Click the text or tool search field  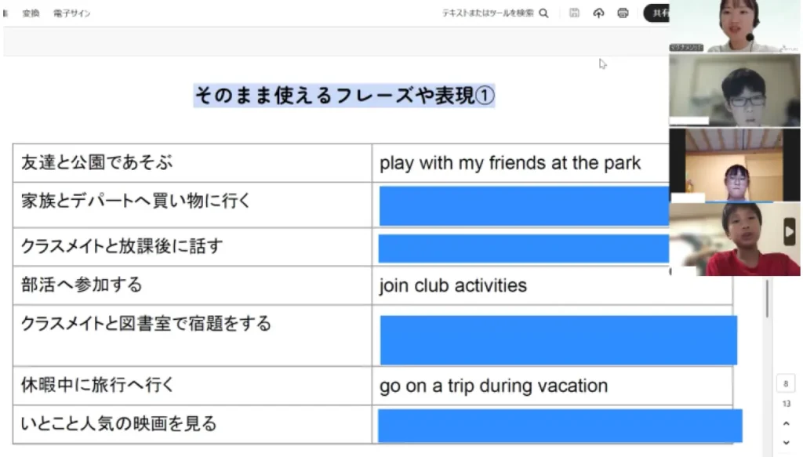488,13
